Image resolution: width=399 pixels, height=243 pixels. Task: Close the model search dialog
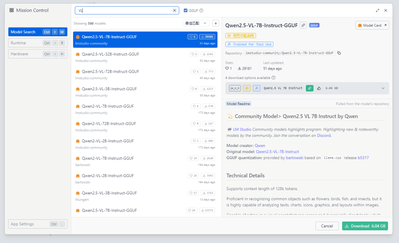click(x=385, y=10)
